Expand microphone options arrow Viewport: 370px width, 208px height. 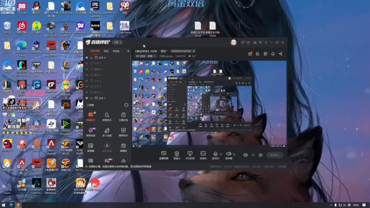[221, 154]
